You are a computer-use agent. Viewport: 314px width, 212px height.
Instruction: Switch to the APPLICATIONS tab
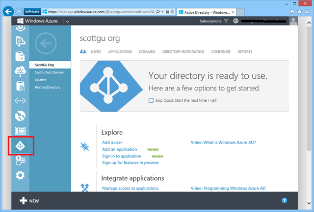pos(120,51)
